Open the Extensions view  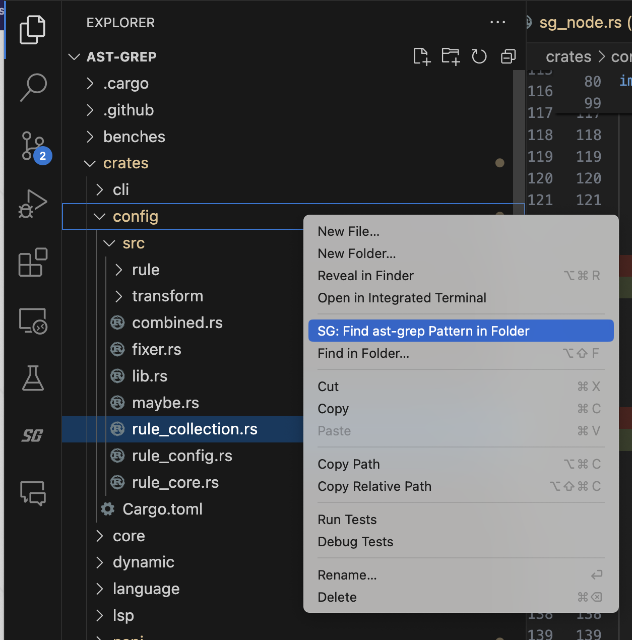pyautogui.click(x=33, y=262)
